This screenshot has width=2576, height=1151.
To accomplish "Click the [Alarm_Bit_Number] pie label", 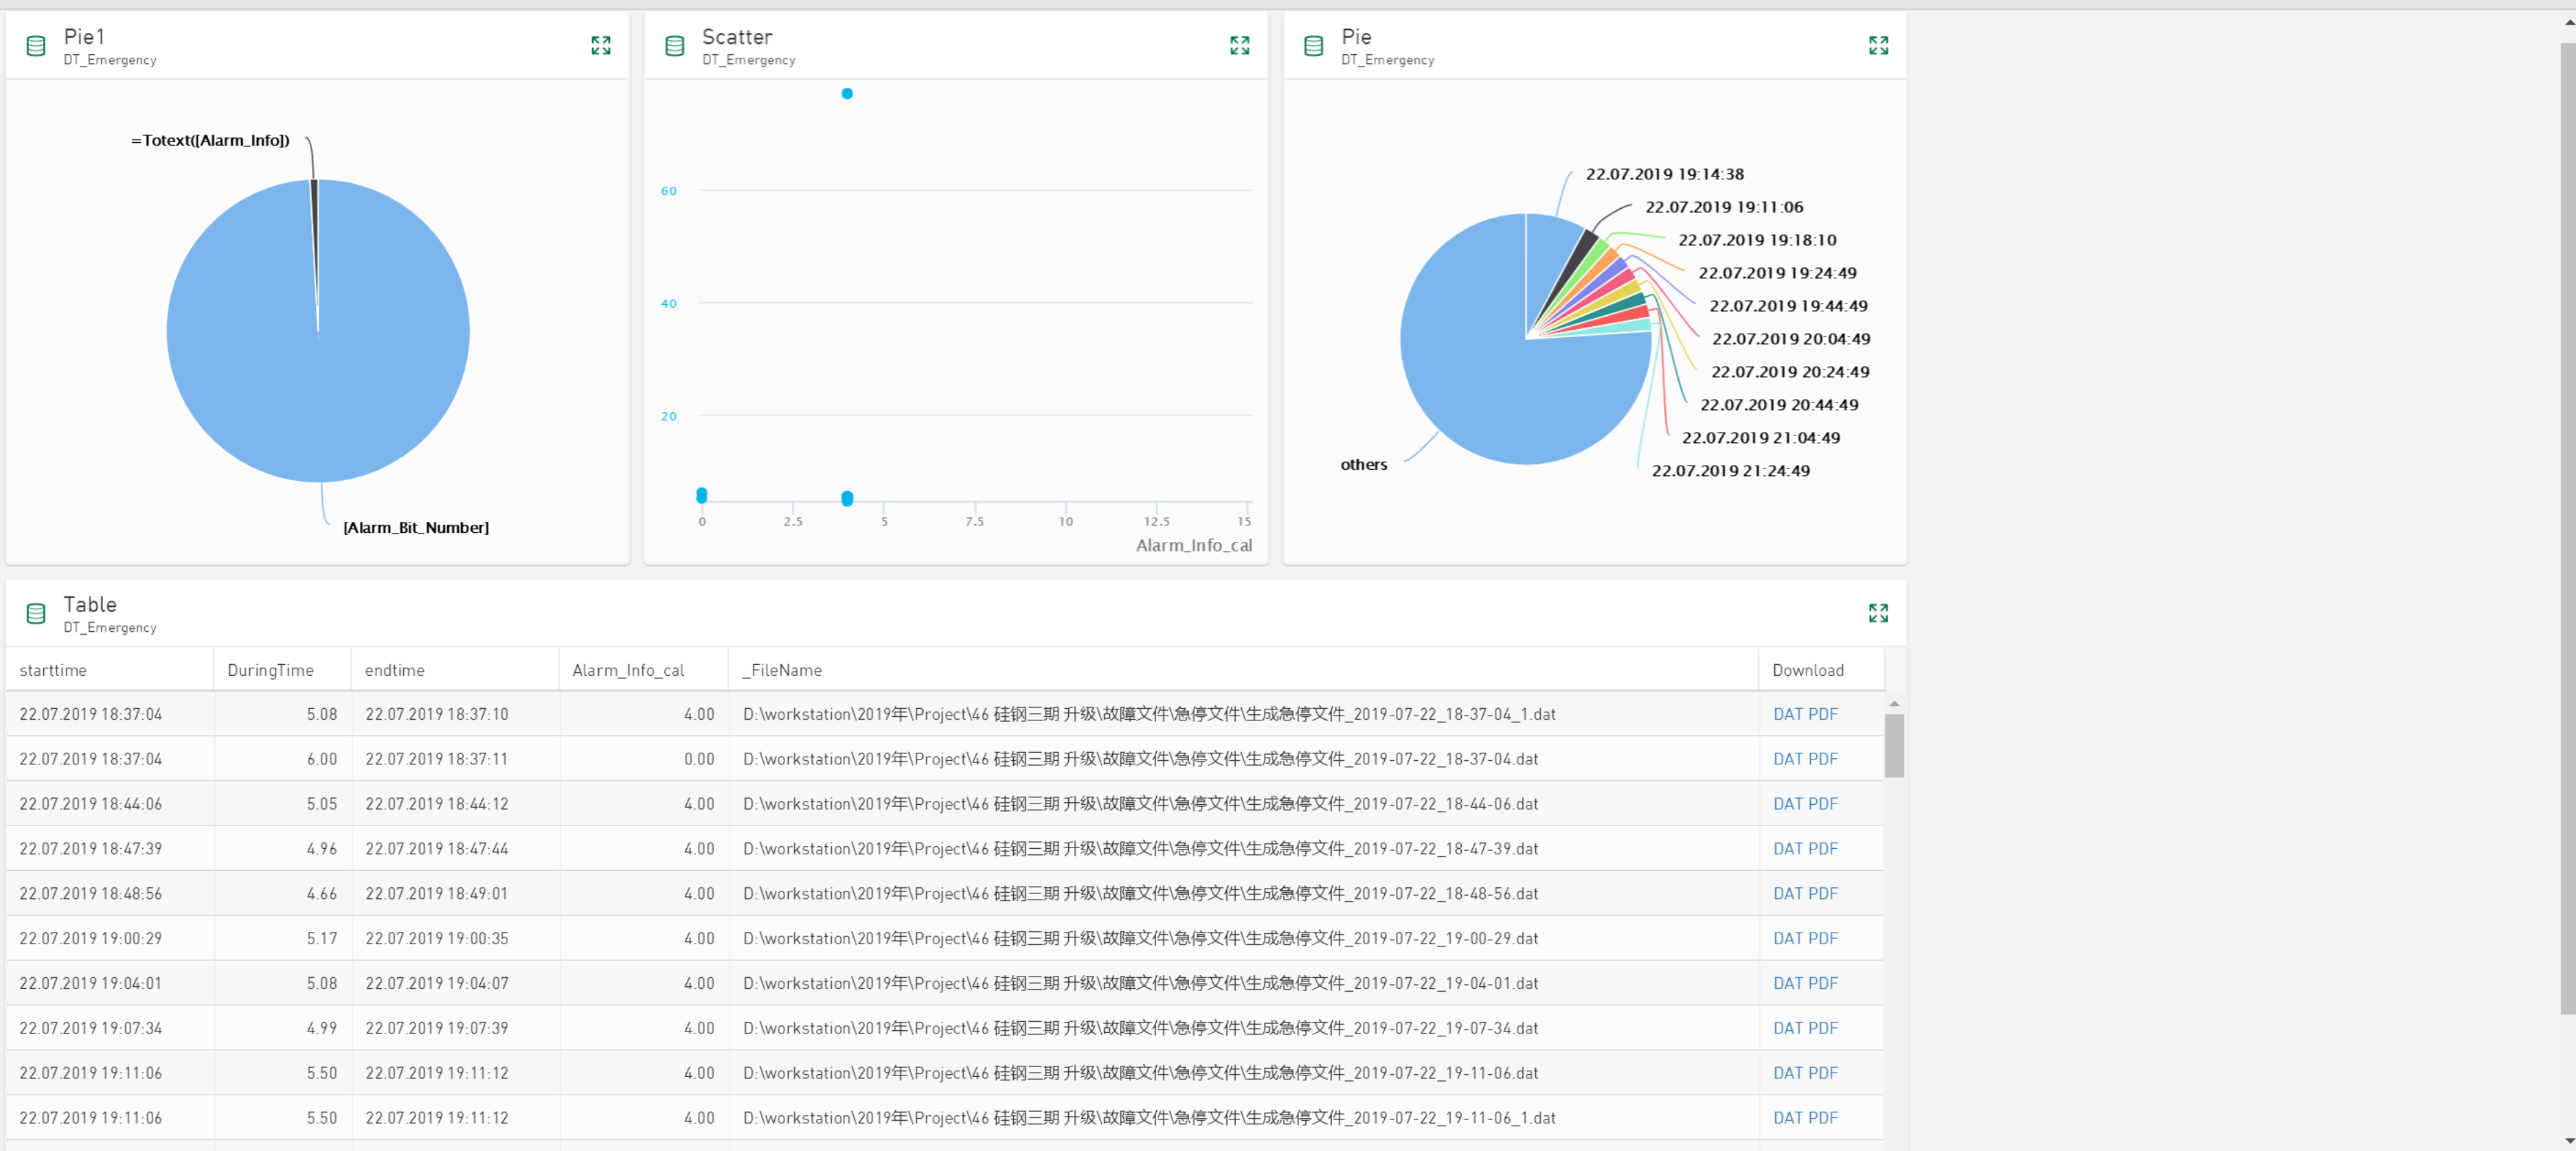I will (x=416, y=528).
